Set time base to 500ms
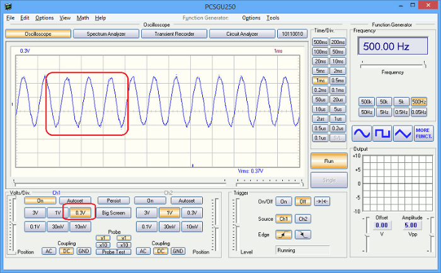 point(320,42)
